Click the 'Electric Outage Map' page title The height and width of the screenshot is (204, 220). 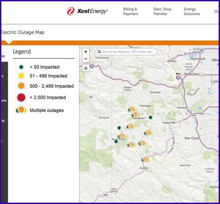23,32
